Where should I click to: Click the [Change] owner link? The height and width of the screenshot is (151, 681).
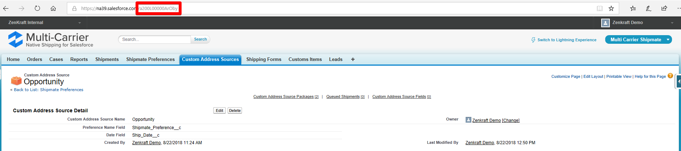pyautogui.click(x=511, y=121)
